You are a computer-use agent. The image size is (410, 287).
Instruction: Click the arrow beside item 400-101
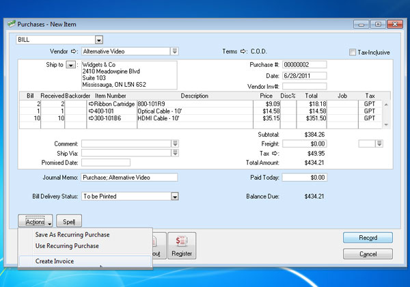click(x=92, y=111)
